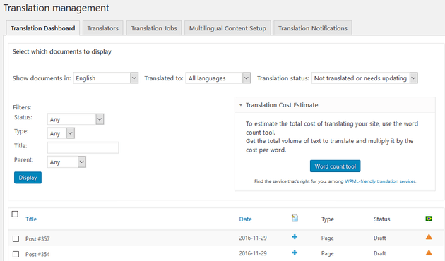Switch to the Translation Dashboard tab

pos(43,28)
